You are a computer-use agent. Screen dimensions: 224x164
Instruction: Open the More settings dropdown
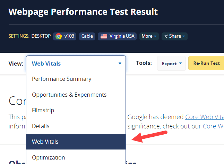[149, 36]
